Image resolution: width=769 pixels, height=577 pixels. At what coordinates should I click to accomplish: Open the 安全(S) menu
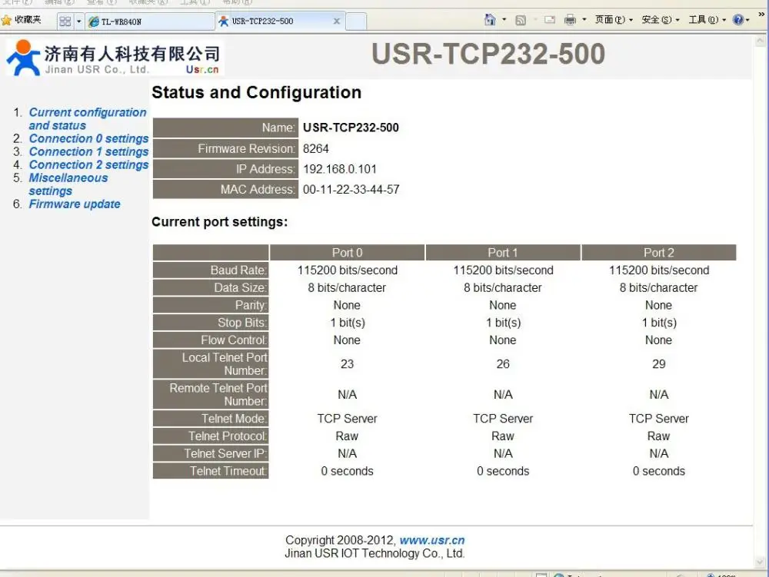tap(660, 20)
